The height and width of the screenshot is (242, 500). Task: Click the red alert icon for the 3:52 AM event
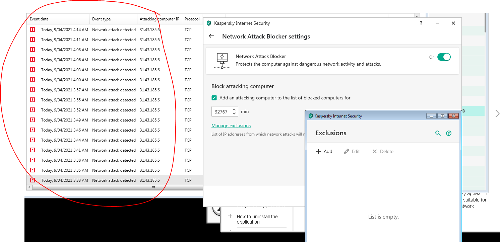coord(33,110)
